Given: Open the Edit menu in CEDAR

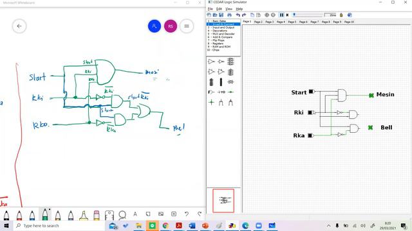Looking at the screenshot, I should coord(219,9).
